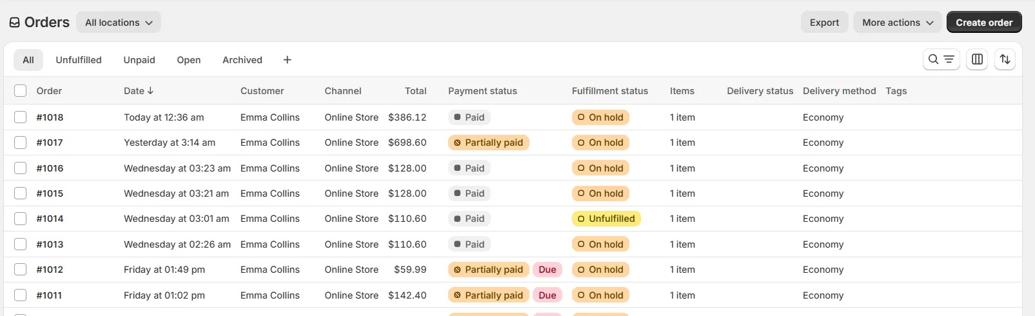Select the checkbox for order #1011
Screen dimensions: 1035x316
click(x=21, y=295)
